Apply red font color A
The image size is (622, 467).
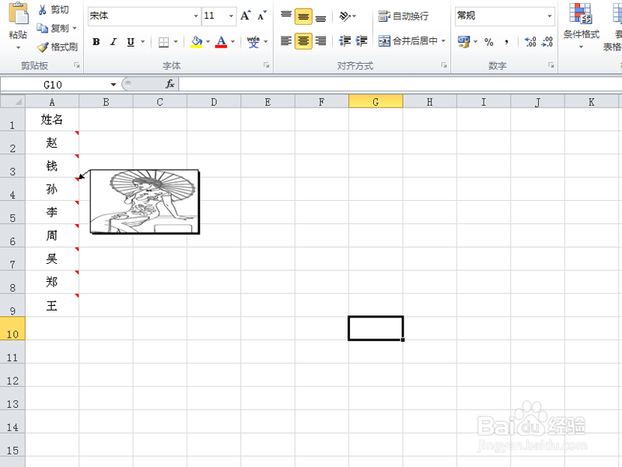click(x=221, y=41)
